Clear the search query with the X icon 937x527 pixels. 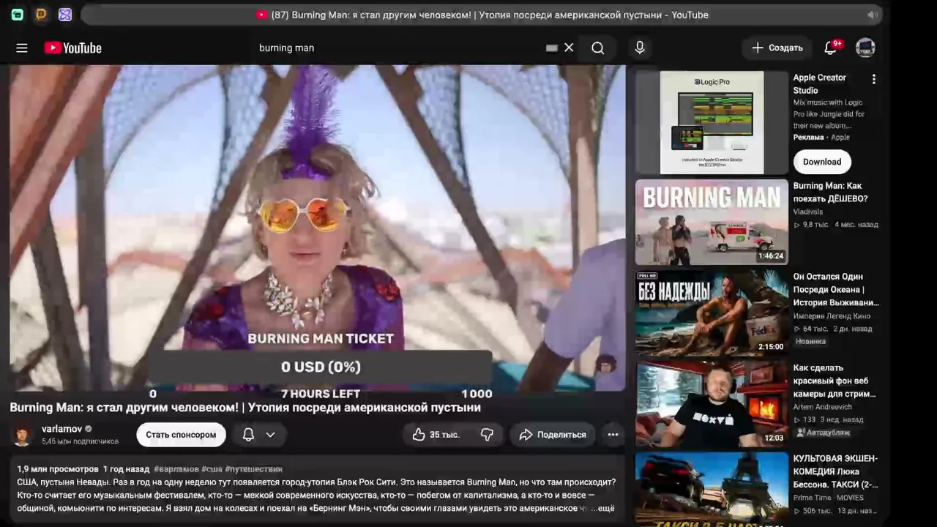tap(569, 48)
